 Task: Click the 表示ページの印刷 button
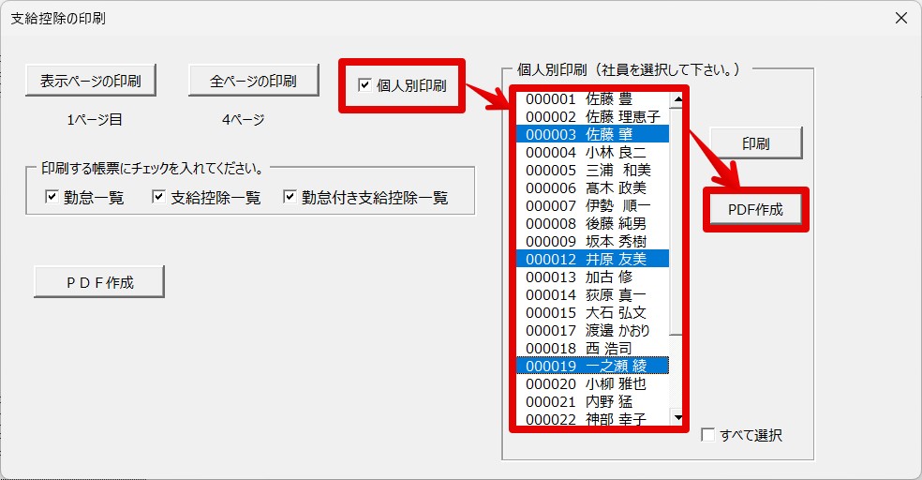click(91, 81)
